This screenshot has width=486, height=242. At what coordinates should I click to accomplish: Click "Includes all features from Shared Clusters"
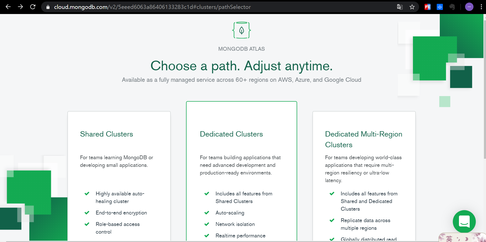[x=244, y=197]
